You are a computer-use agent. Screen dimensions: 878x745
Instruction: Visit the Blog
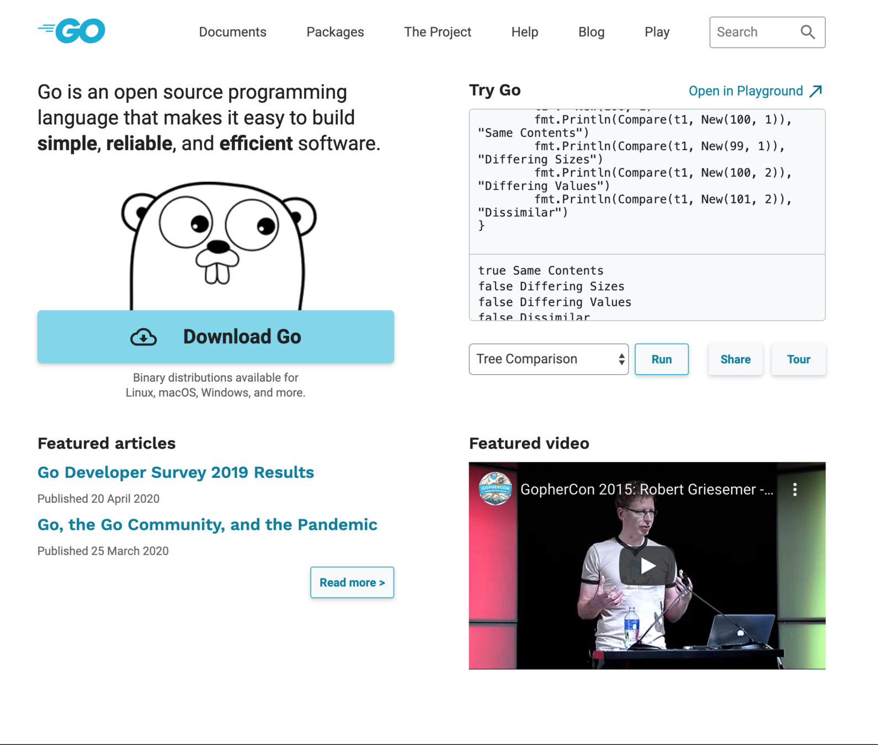pos(591,32)
